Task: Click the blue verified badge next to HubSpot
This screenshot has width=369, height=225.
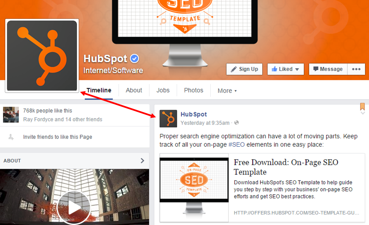Action: [135, 59]
